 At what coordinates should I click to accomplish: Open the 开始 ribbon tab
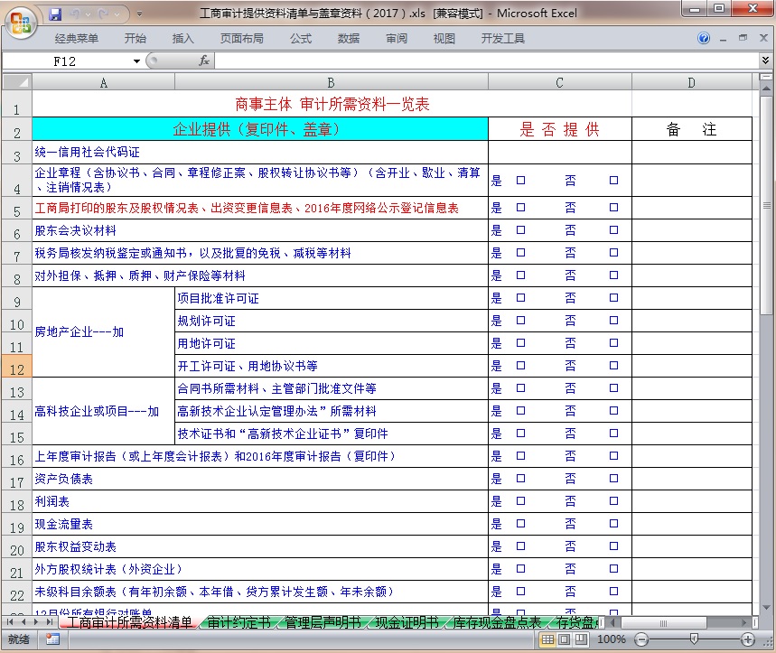136,39
